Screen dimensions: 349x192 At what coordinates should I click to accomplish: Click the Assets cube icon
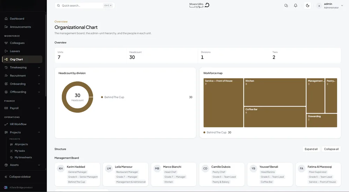[x=6, y=165]
